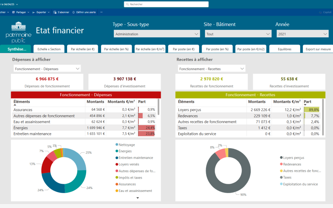Switch to Par échelle (en %) tab
The image size is (333, 208).
point(116,49)
